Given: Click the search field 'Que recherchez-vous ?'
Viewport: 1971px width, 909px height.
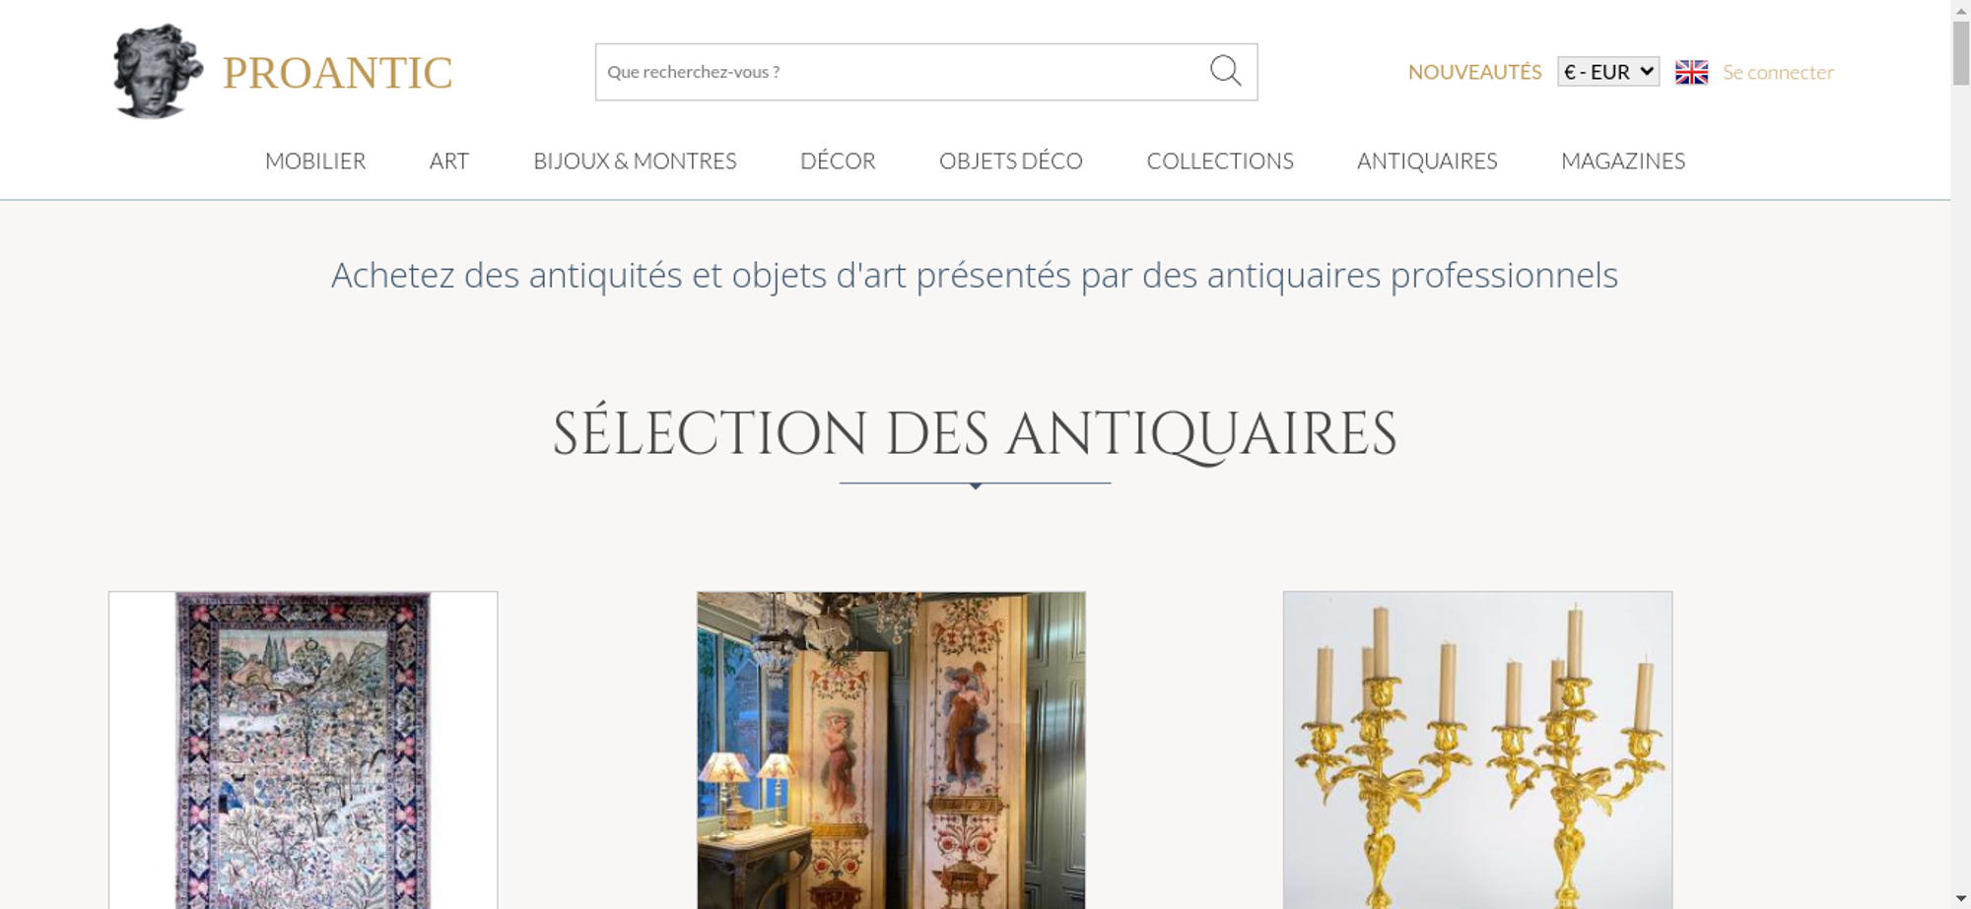Looking at the screenshot, I should click(x=902, y=72).
